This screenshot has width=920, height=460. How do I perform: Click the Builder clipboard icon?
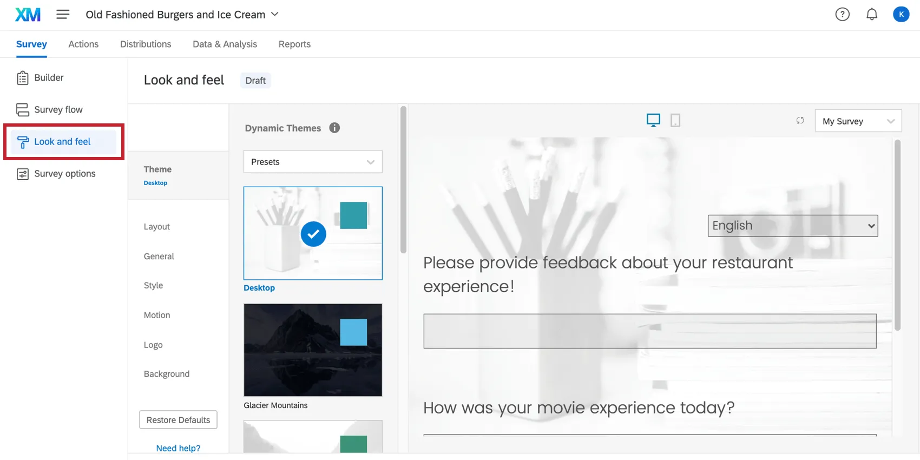click(x=23, y=78)
